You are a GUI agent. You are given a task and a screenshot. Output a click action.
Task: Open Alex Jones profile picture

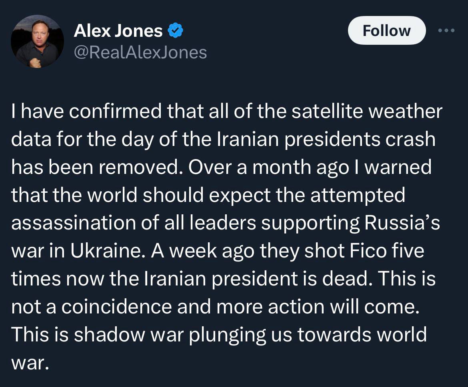point(37,41)
